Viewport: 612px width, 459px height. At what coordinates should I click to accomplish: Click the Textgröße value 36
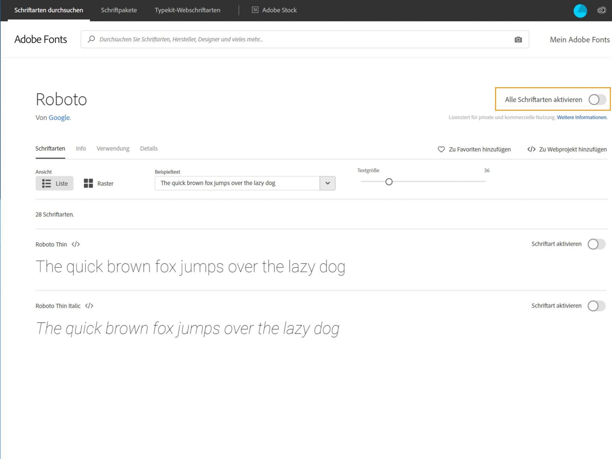click(486, 170)
